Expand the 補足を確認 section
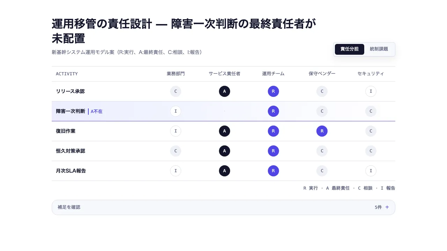This screenshot has height=251, width=447. point(223,207)
